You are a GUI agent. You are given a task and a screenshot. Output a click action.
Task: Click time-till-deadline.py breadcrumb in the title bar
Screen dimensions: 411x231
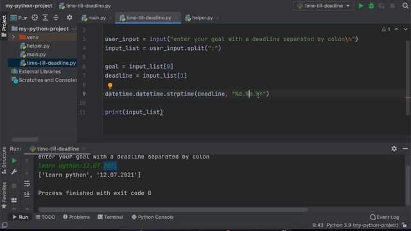[x=85, y=6]
